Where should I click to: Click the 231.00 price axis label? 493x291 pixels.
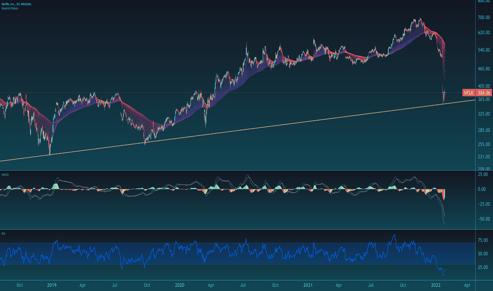(484, 157)
